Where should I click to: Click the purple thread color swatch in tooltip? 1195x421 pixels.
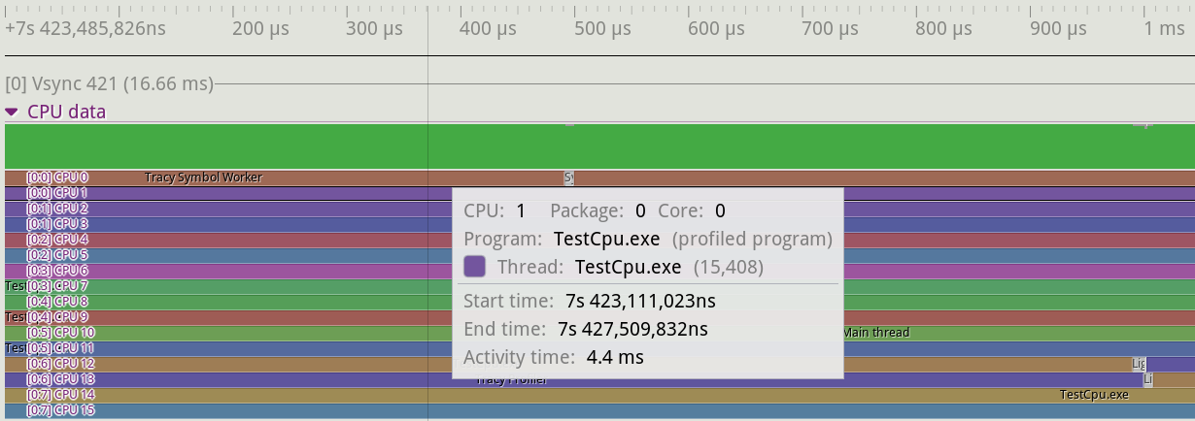(475, 267)
